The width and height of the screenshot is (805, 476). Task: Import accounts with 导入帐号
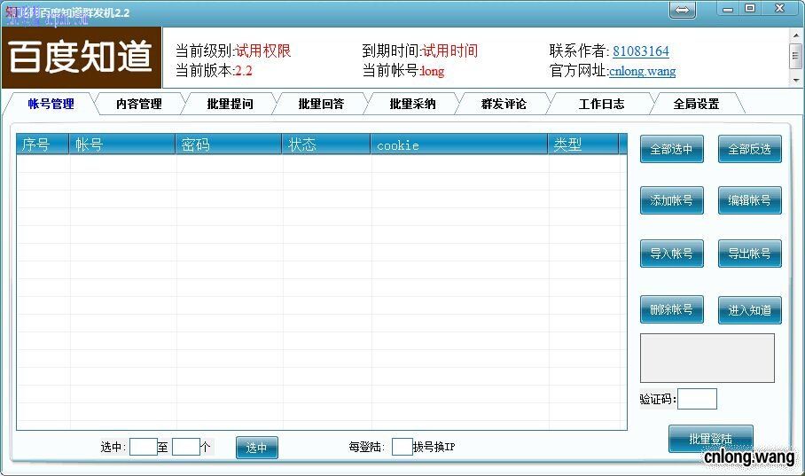point(671,254)
